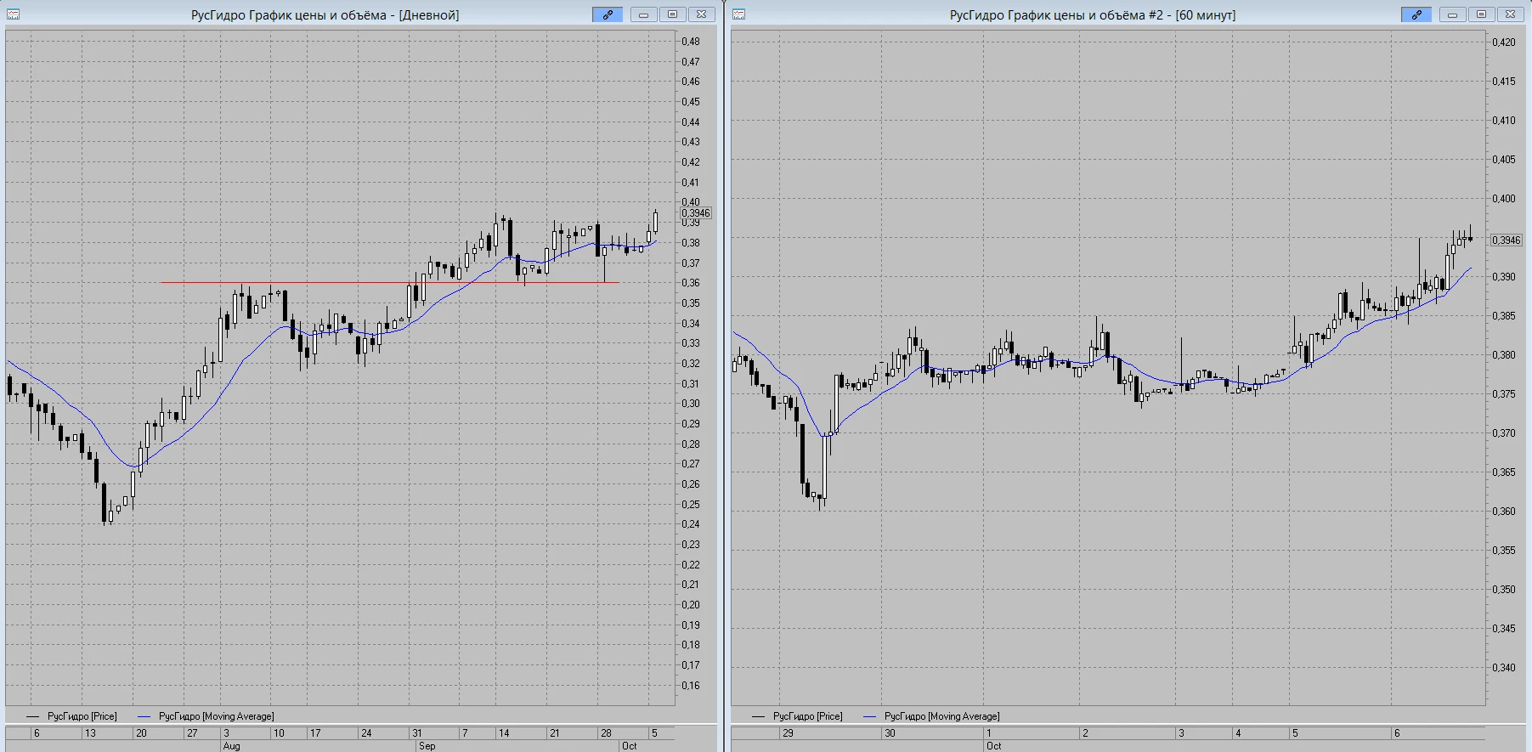Click the link-chain icon in the Дневной chart window
The height and width of the screenshot is (752, 1532).
click(x=608, y=14)
